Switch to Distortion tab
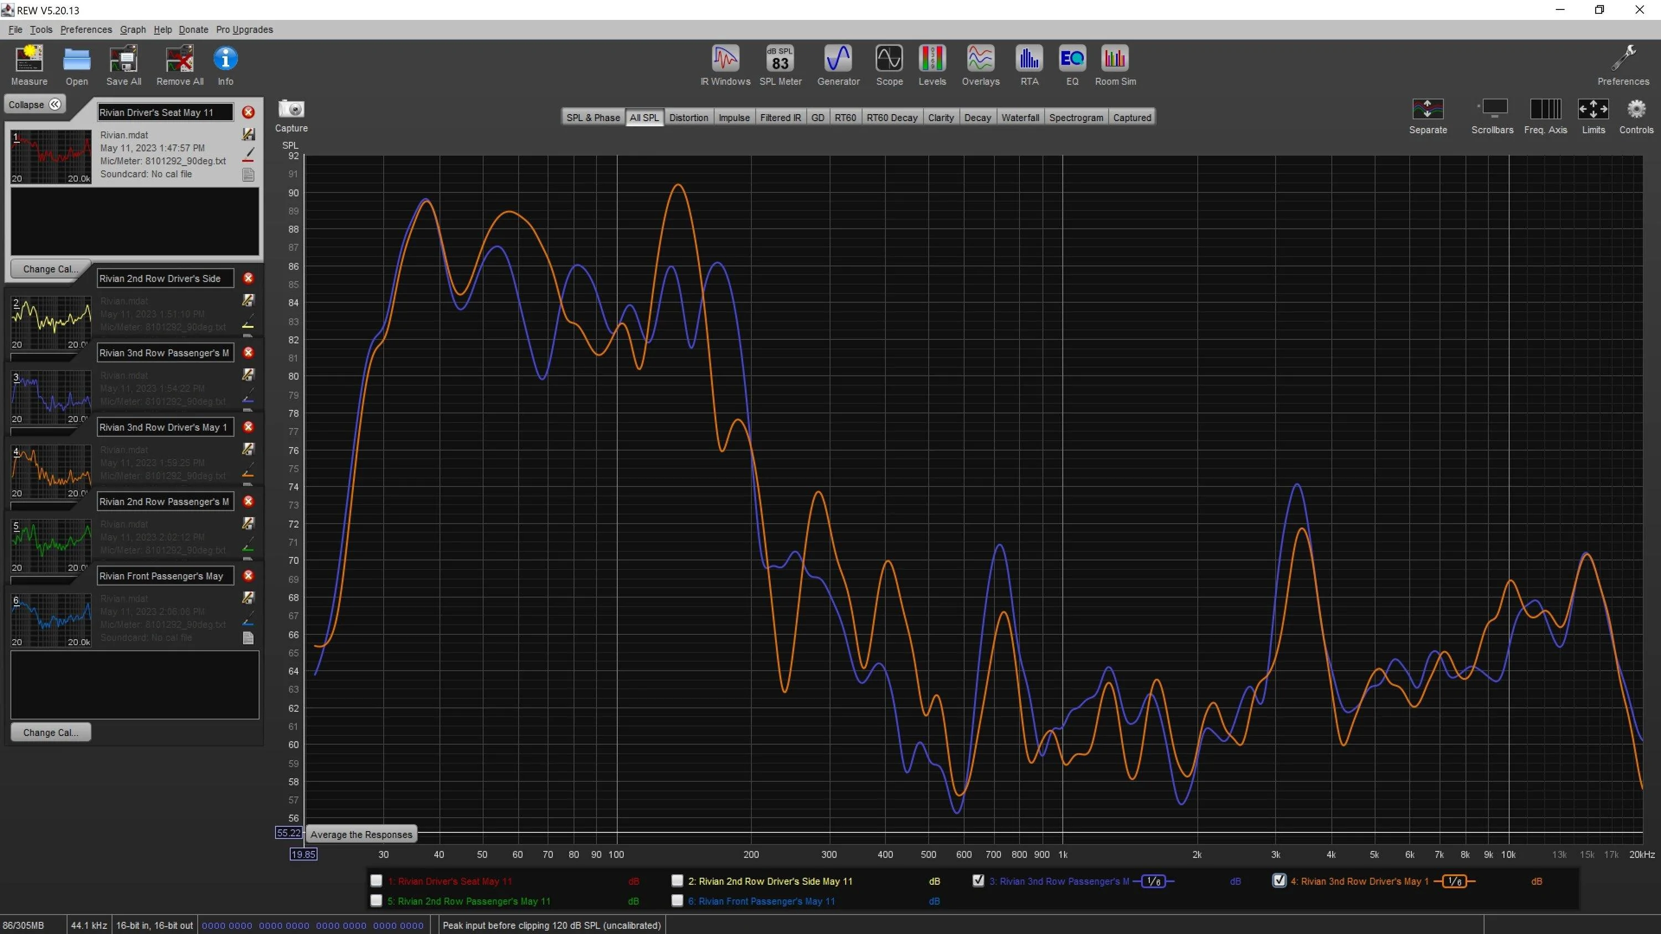The height and width of the screenshot is (934, 1661). [x=688, y=117]
